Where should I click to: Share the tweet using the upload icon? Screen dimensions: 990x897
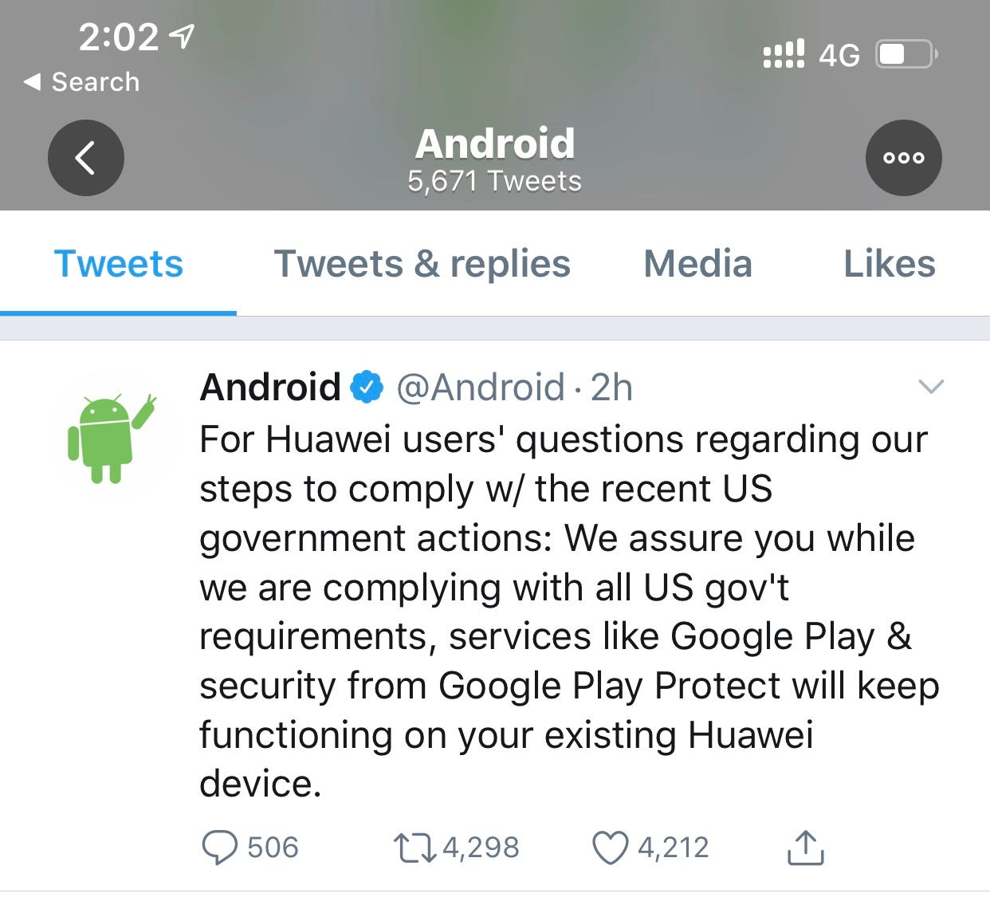coord(805,847)
